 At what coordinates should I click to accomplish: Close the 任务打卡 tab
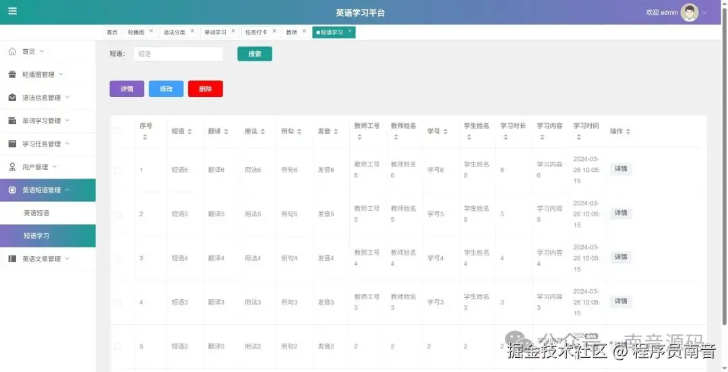coord(274,31)
